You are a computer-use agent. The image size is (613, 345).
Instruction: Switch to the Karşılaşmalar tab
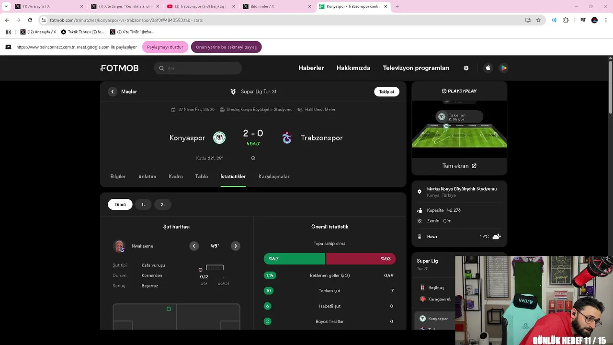[274, 176]
